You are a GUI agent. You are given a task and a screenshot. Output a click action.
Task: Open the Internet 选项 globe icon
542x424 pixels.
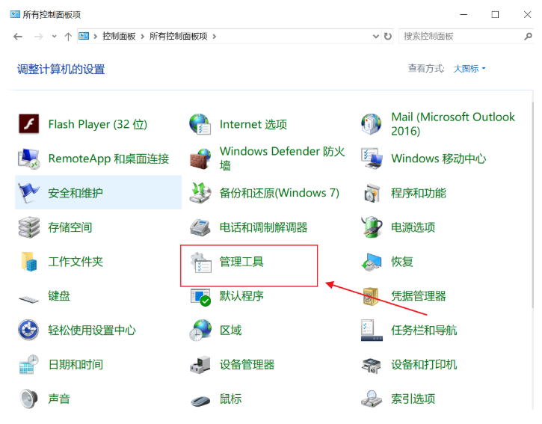[200, 124]
